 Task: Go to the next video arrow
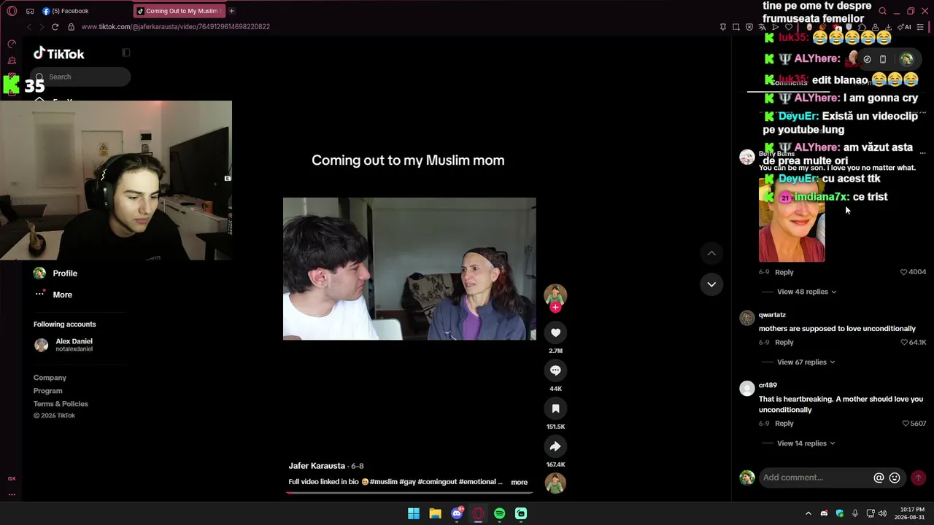711,284
